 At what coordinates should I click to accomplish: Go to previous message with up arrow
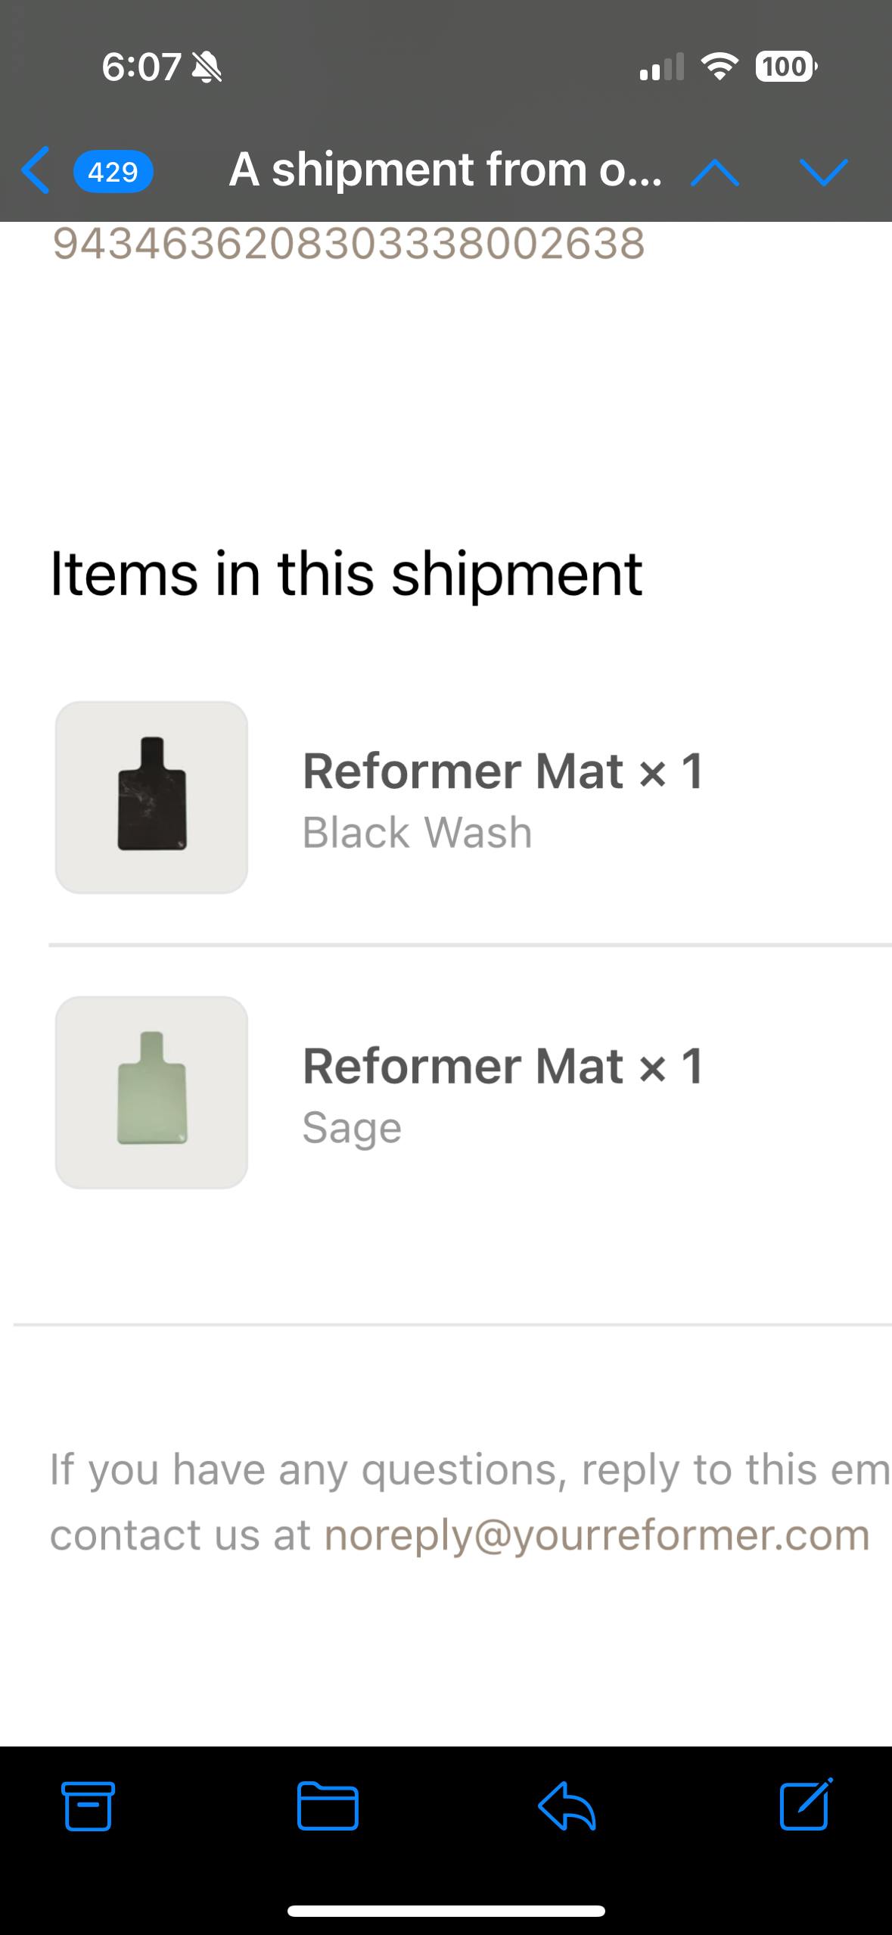[x=714, y=173]
